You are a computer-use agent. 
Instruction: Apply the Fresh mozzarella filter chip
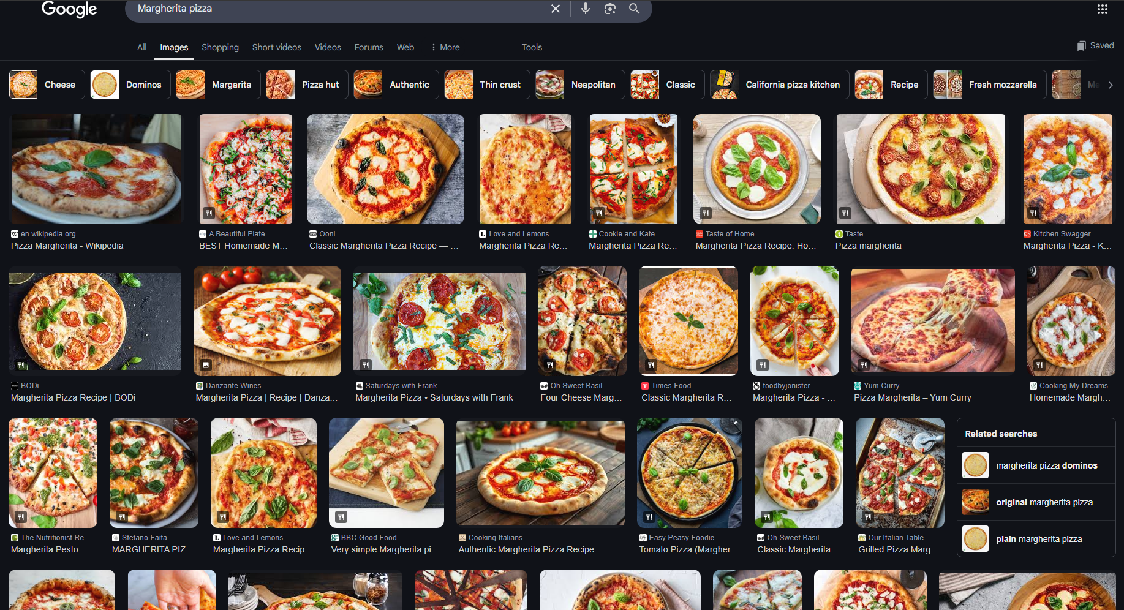pyautogui.click(x=990, y=85)
